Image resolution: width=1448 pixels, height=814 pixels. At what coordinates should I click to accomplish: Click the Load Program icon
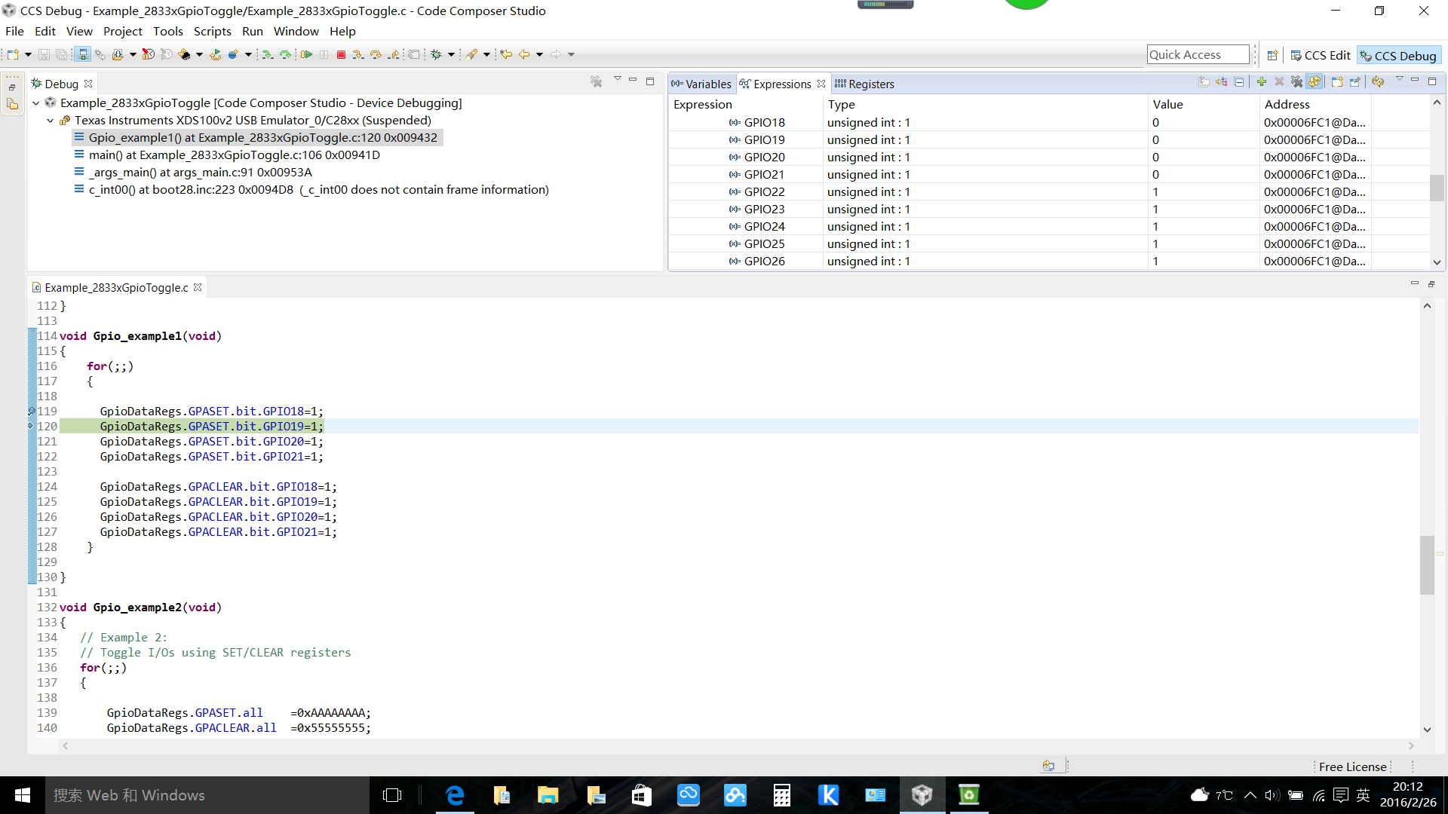(x=118, y=54)
